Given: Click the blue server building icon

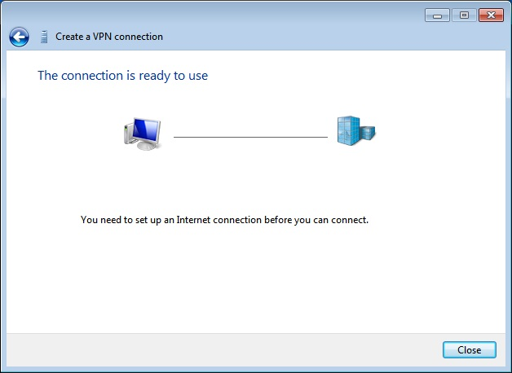Looking at the screenshot, I should (x=355, y=132).
